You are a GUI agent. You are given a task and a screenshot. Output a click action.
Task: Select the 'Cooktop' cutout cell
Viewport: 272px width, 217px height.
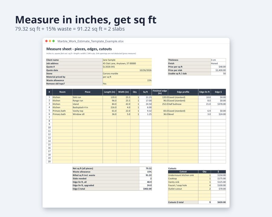183,178
